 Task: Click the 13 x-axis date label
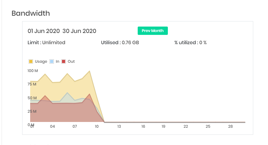pos(119,126)
